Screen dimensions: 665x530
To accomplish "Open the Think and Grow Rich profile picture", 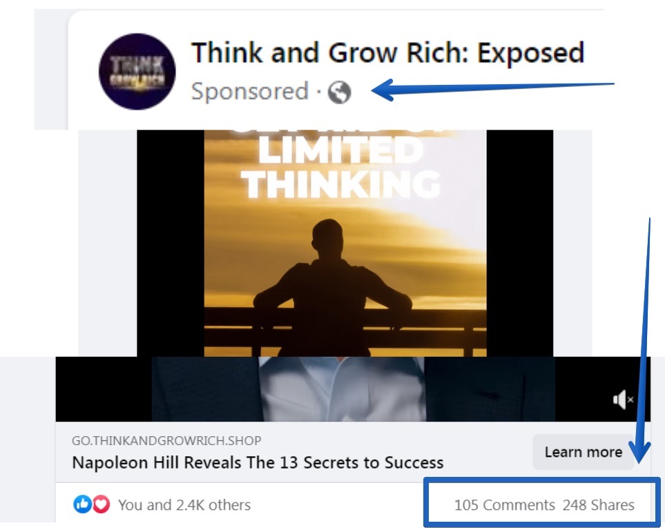I will point(137,71).
